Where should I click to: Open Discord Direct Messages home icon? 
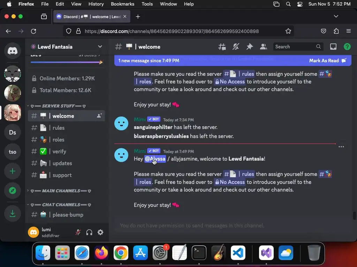tap(13, 51)
